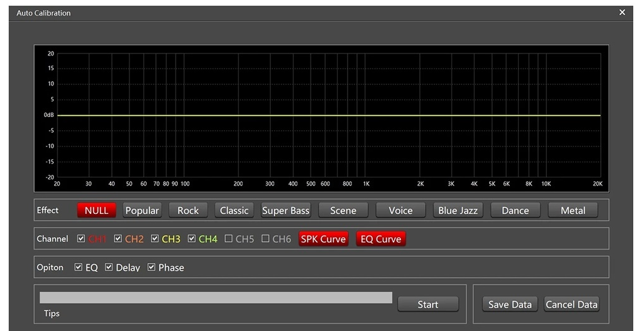Click the calibration progress bar
638x331 pixels.
[x=216, y=298]
